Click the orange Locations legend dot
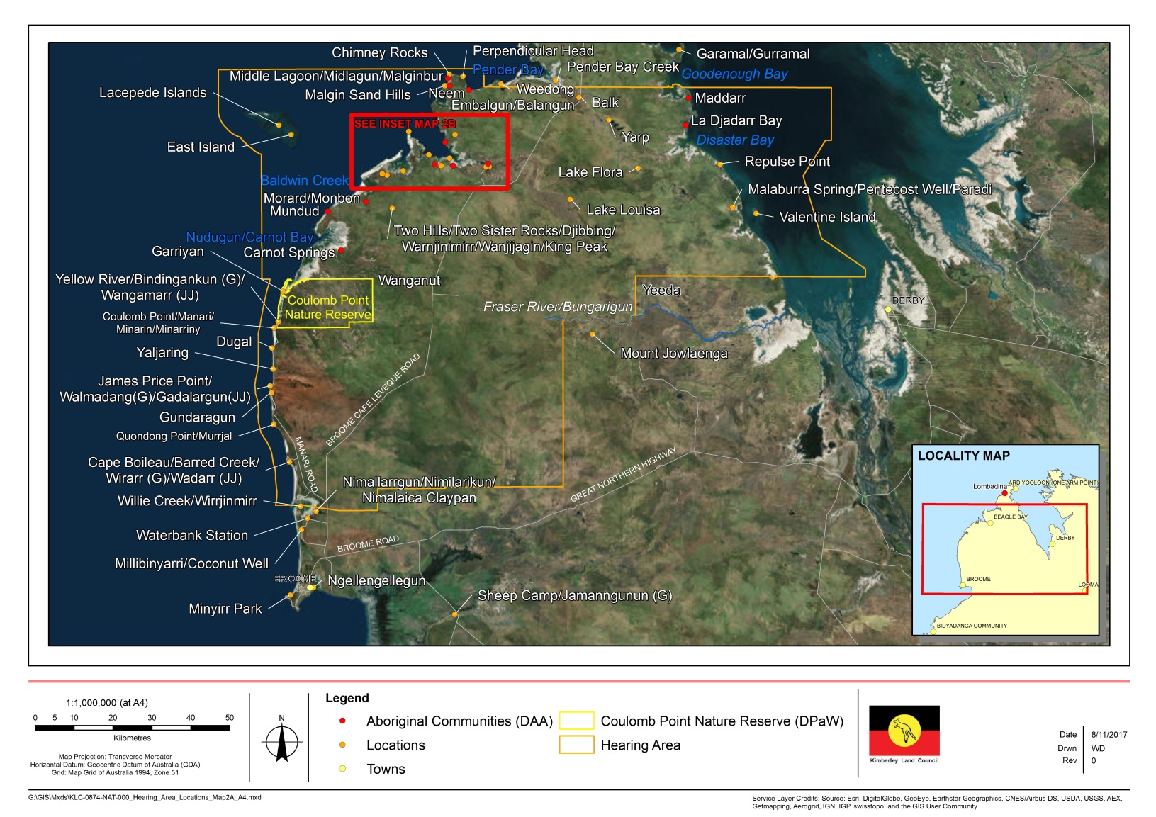 click(x=342, y=745)
